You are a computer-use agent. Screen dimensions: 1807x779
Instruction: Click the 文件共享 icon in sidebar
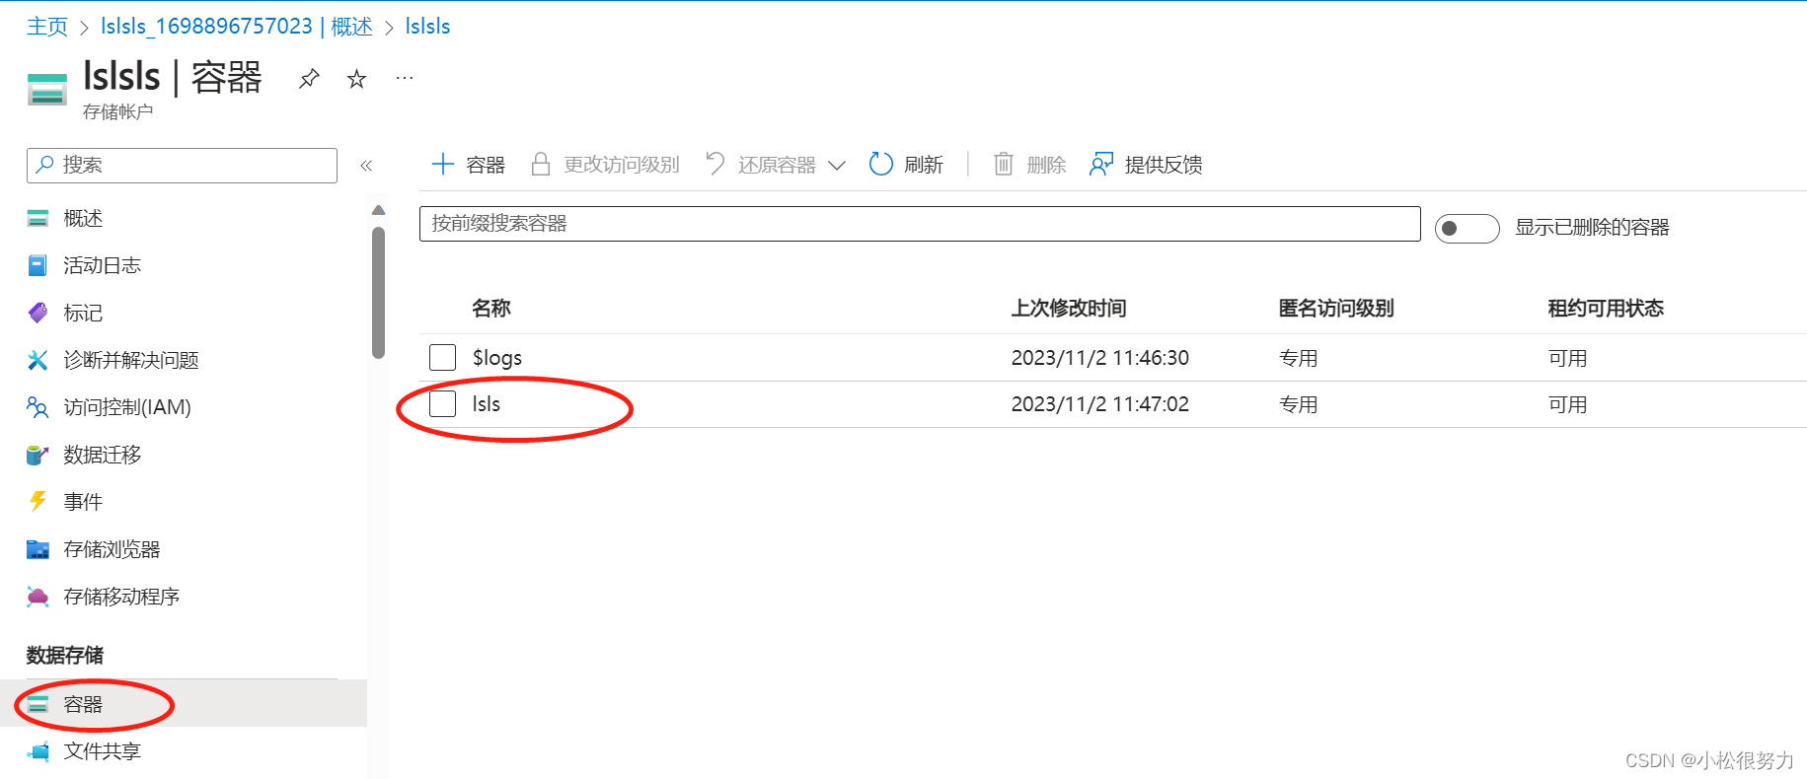click(x=38, y=751)
